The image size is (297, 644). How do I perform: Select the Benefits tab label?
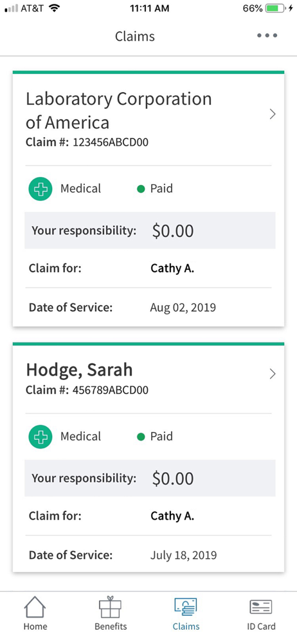coord(111,627)
